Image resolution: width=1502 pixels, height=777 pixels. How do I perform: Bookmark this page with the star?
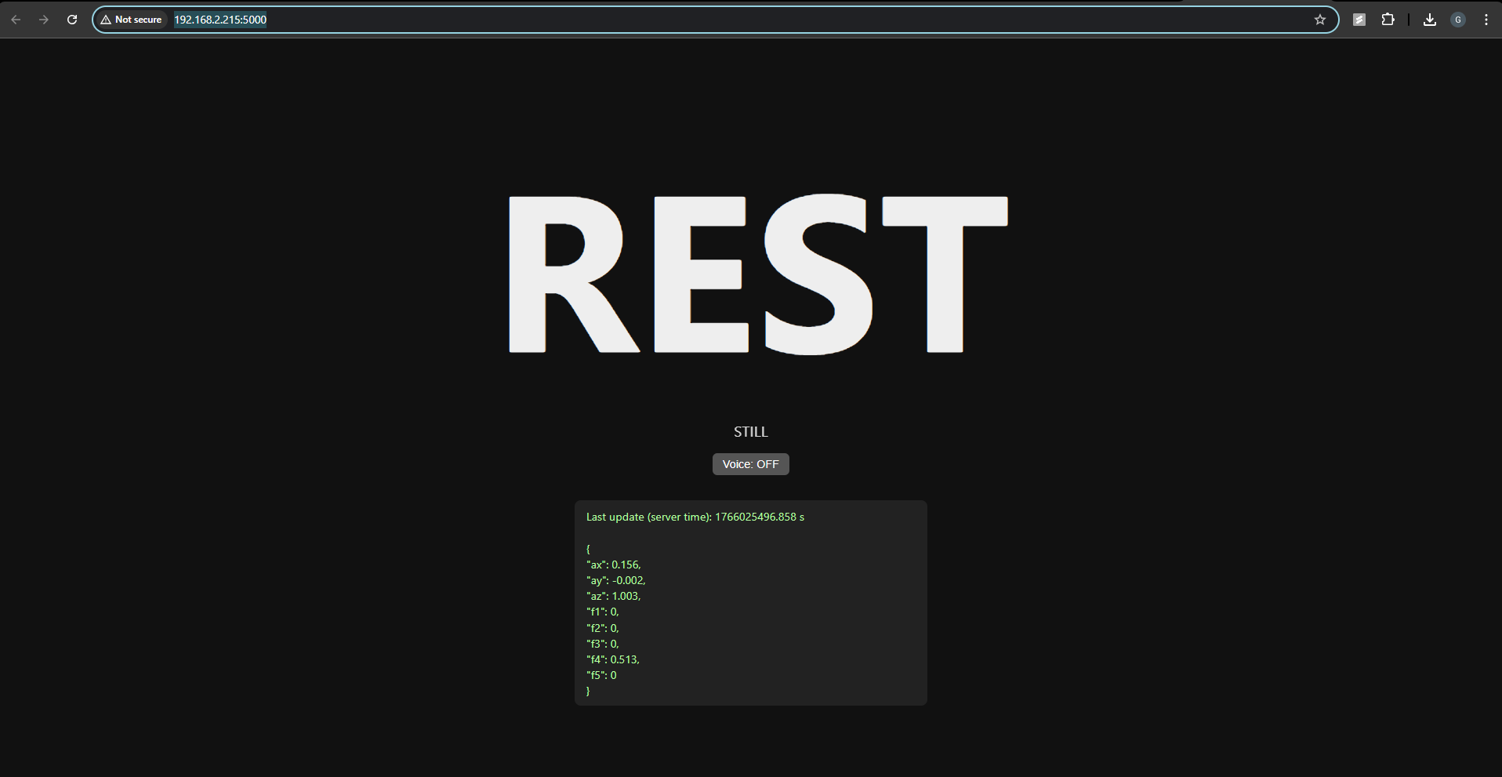point(1320,20)
